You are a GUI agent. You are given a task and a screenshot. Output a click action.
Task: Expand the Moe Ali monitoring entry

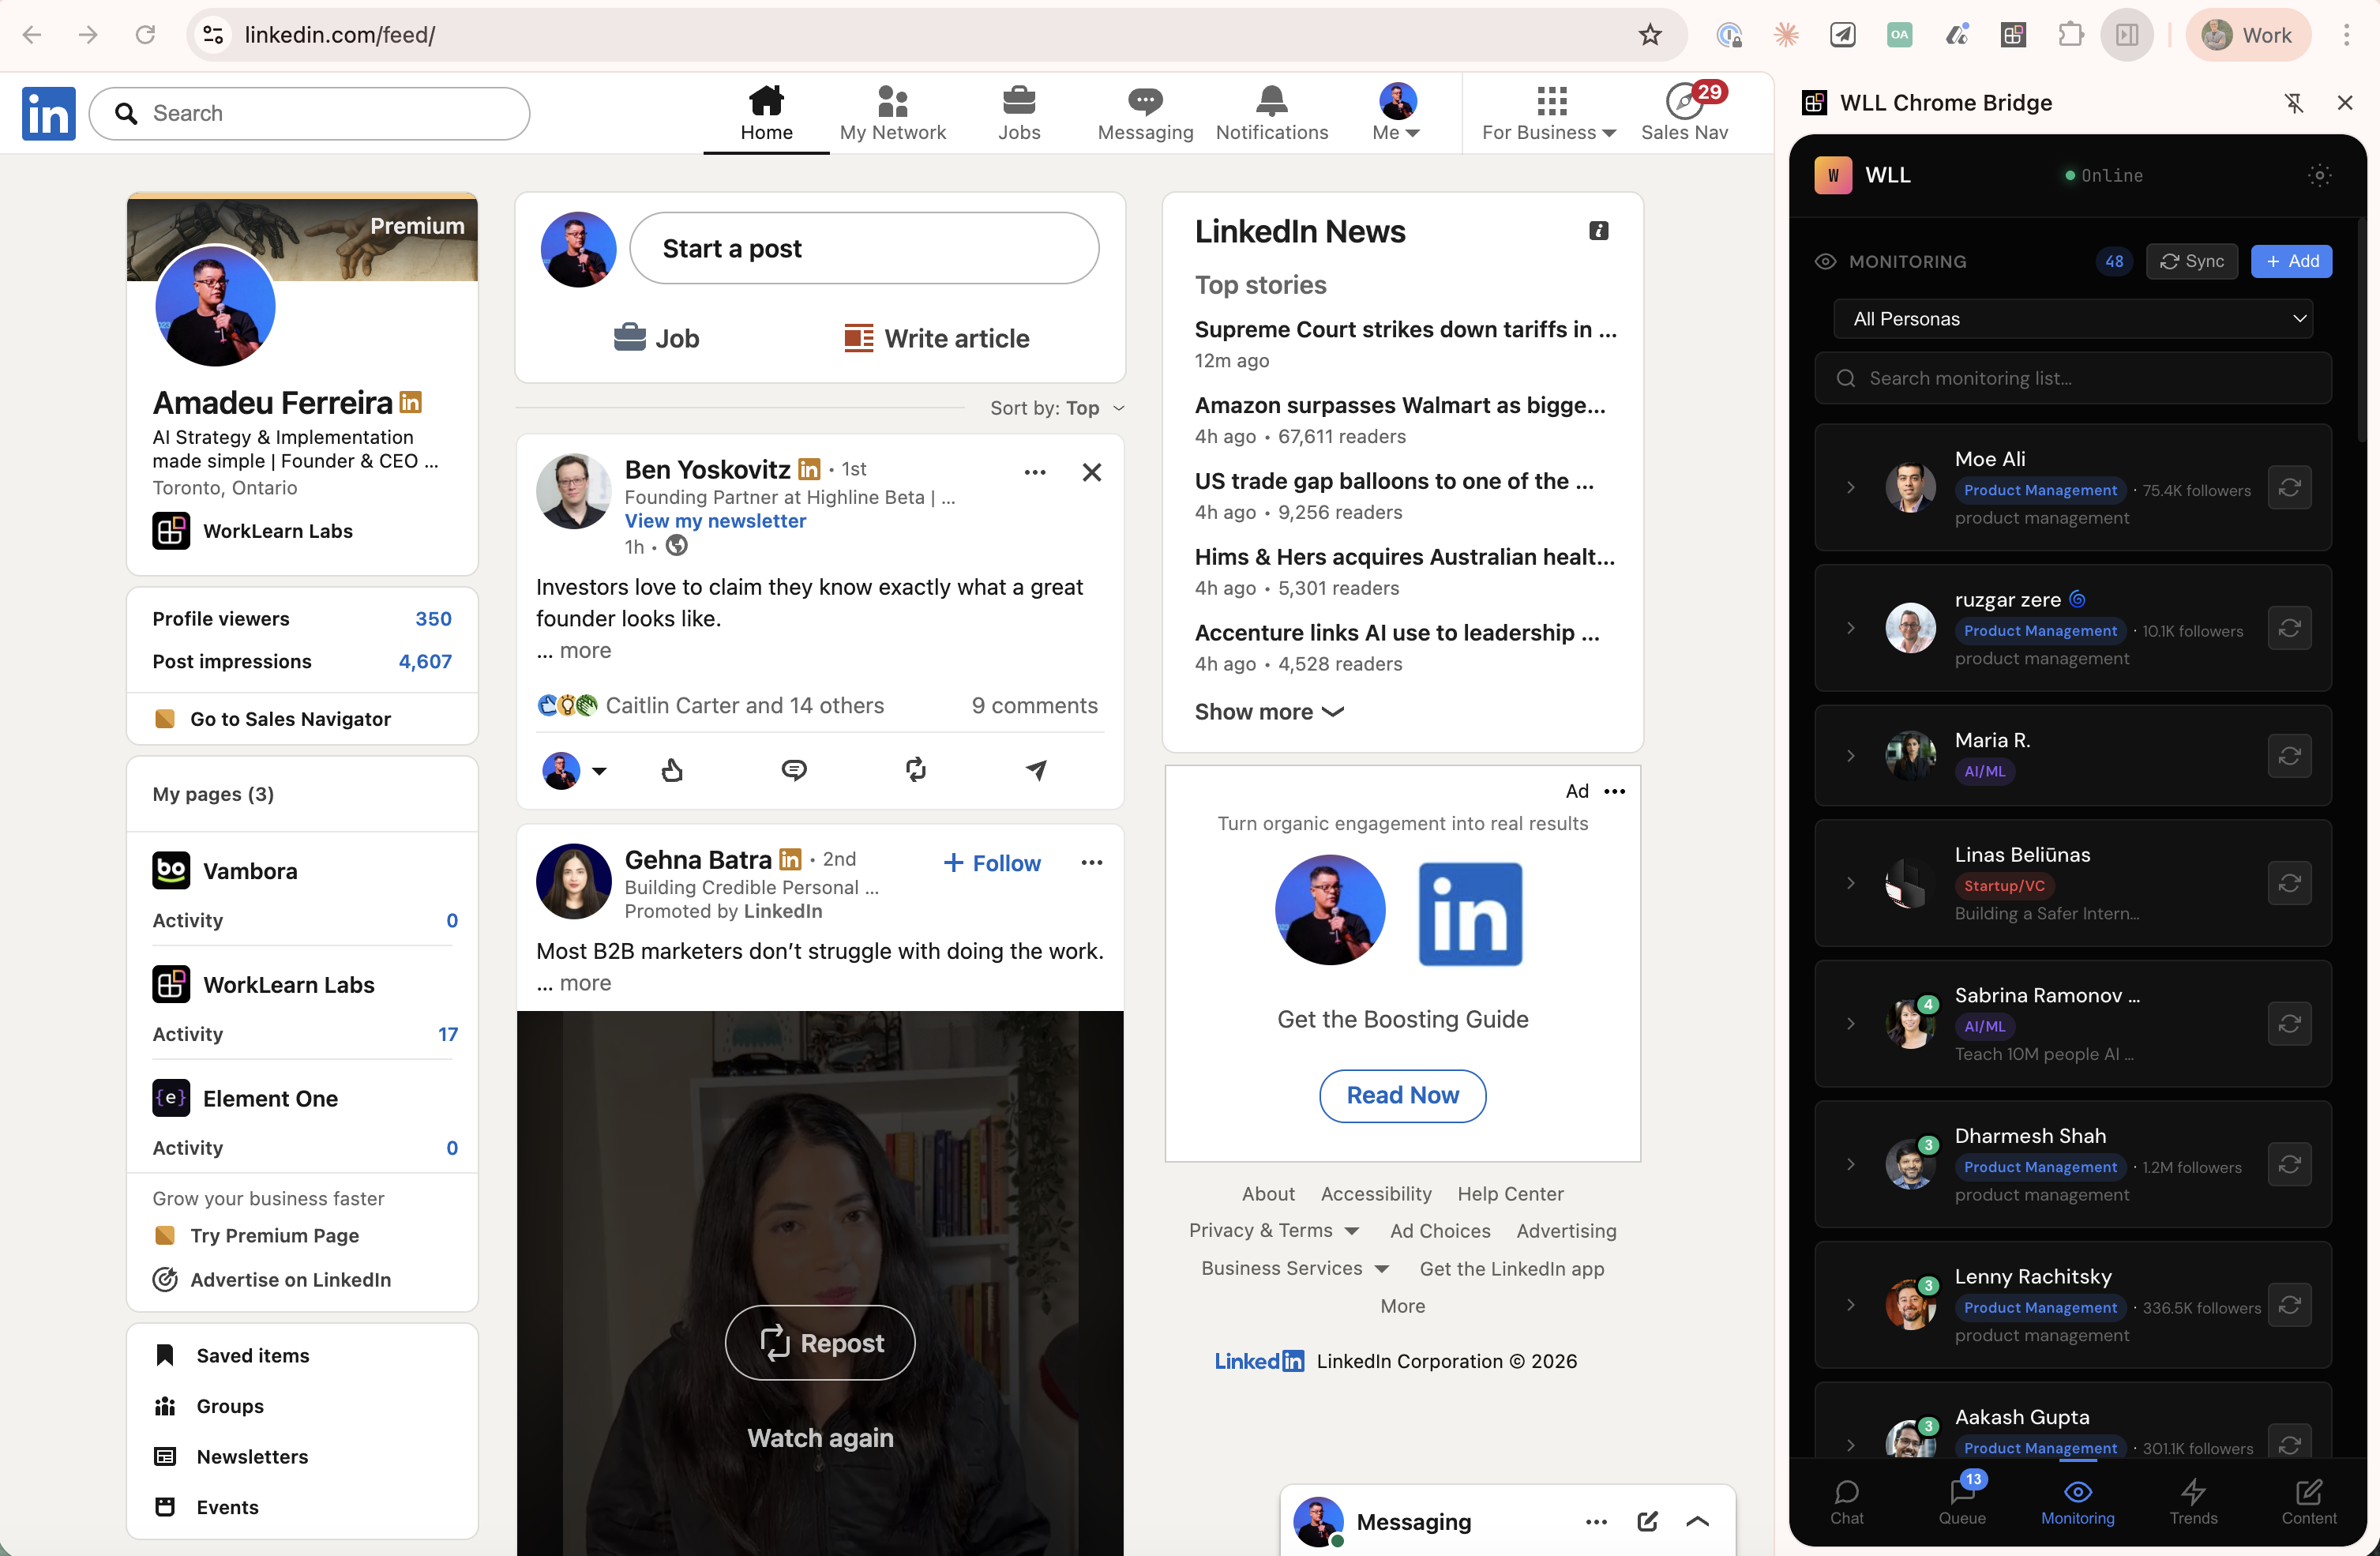1851,488
